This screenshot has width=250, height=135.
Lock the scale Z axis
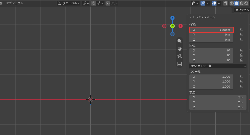click(x=241, y=87)
